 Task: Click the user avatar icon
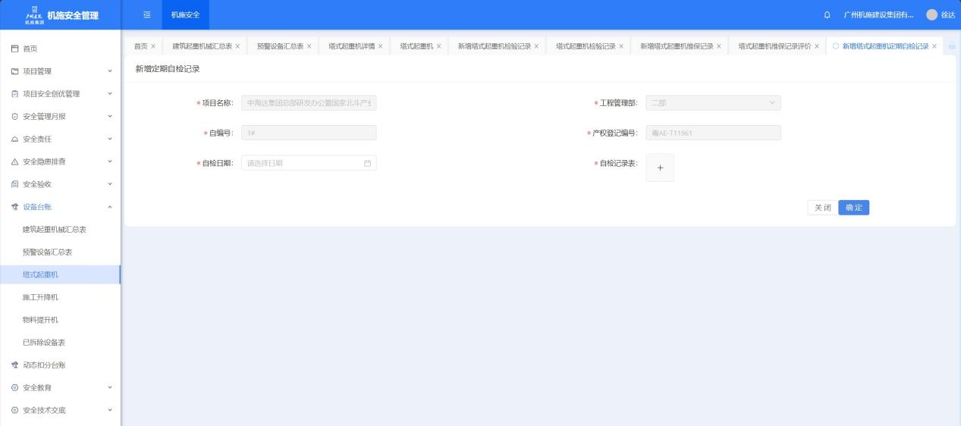click(932, 15)
